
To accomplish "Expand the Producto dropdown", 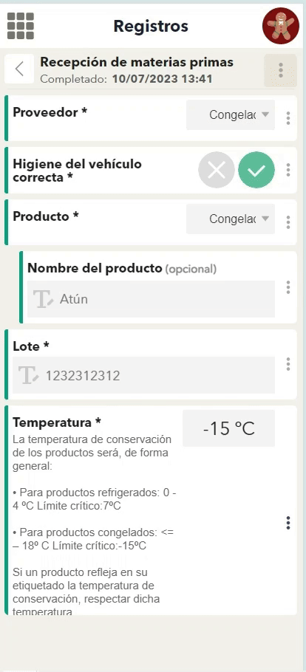I will coord(231,219).
